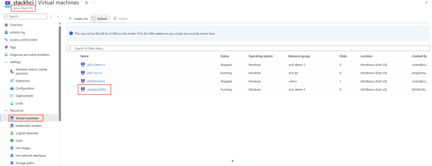Open the ellipsis more options menu

tap(94, 3)
